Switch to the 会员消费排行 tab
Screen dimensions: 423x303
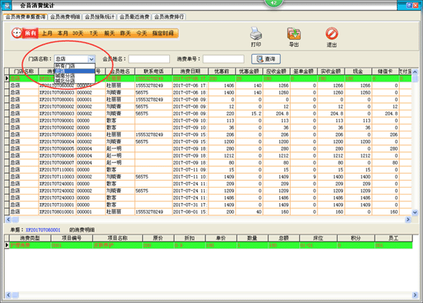tap(169, 17)
